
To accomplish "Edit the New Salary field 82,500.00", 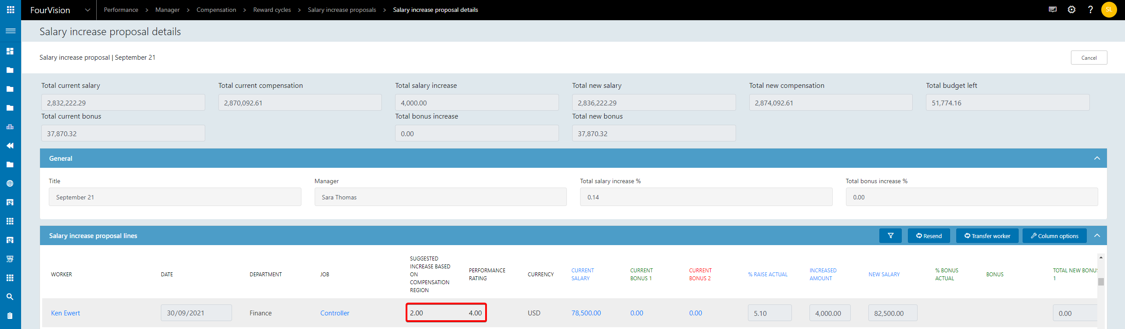I will [x=893, y=313].
